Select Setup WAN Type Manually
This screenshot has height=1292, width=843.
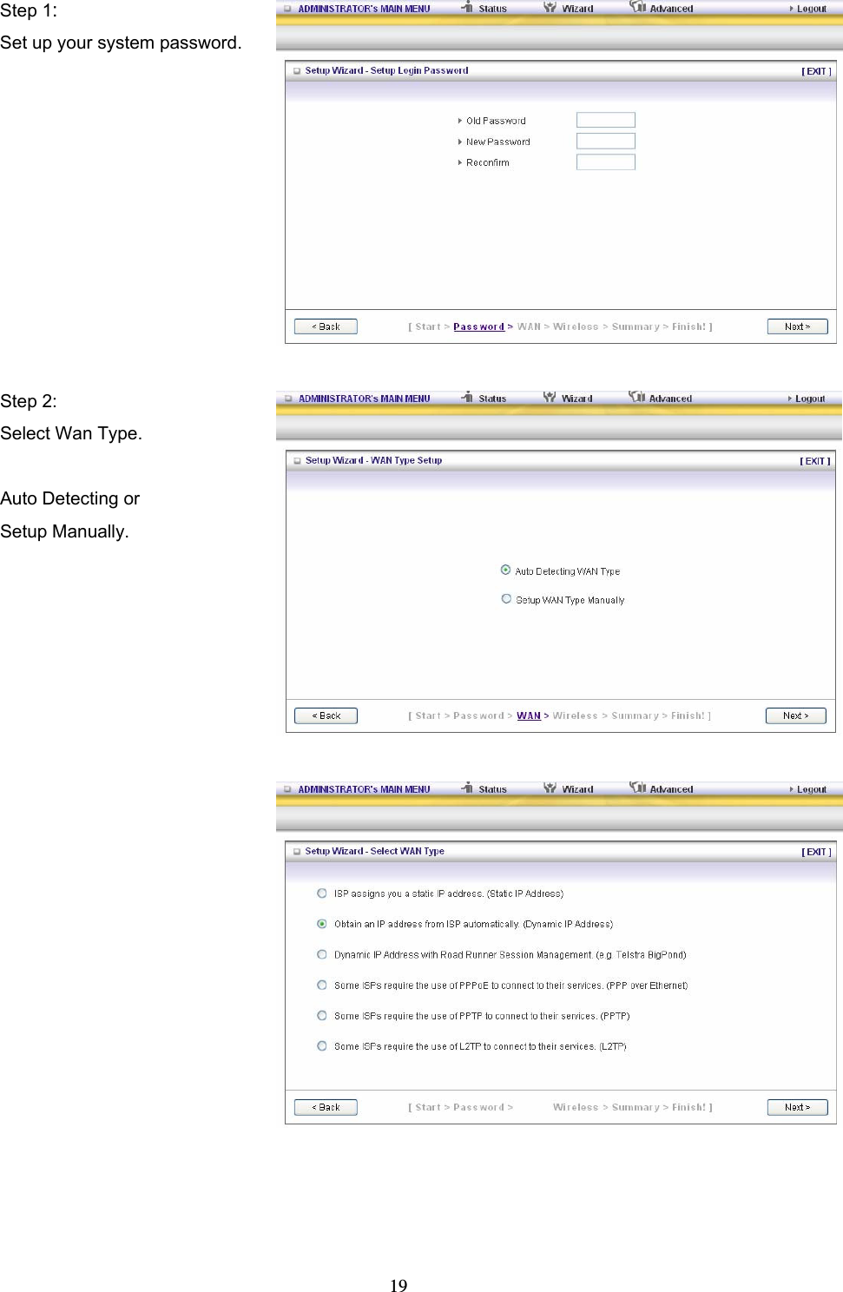click(x=506, y=599)
